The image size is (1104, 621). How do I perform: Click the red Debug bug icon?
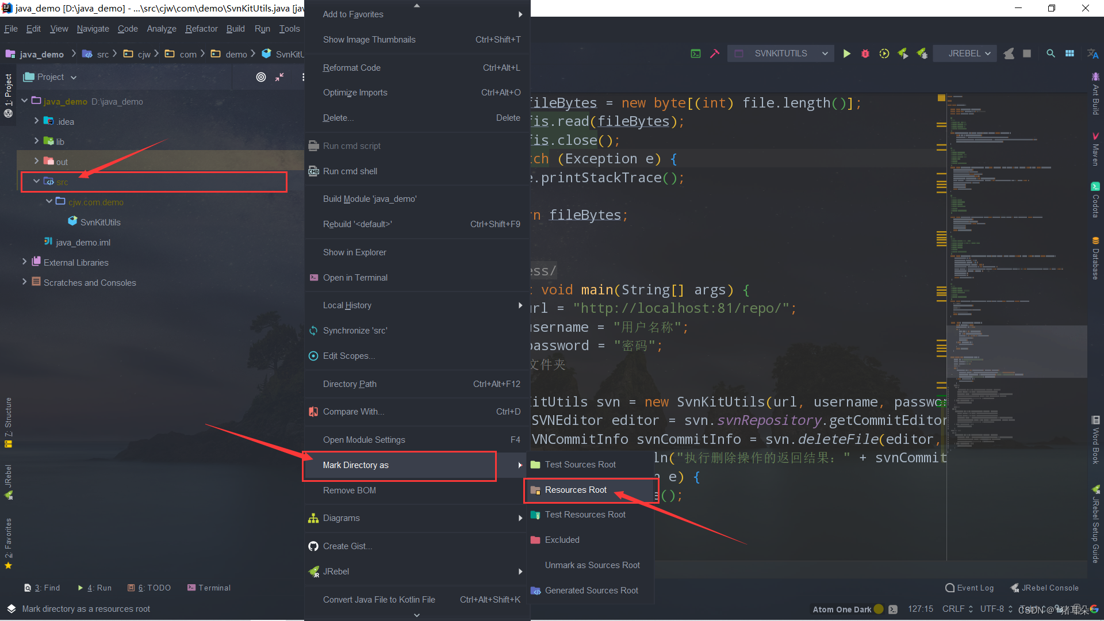tap(865, 53)
